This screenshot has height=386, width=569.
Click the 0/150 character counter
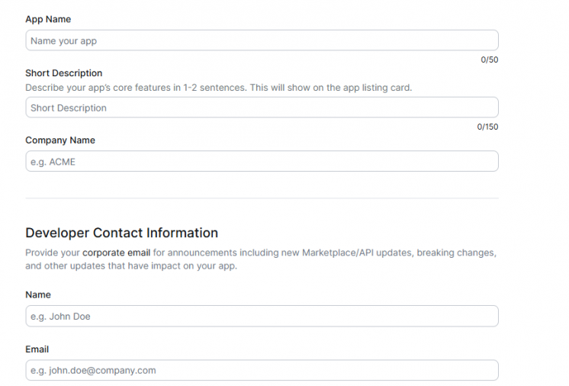(487, 127)
